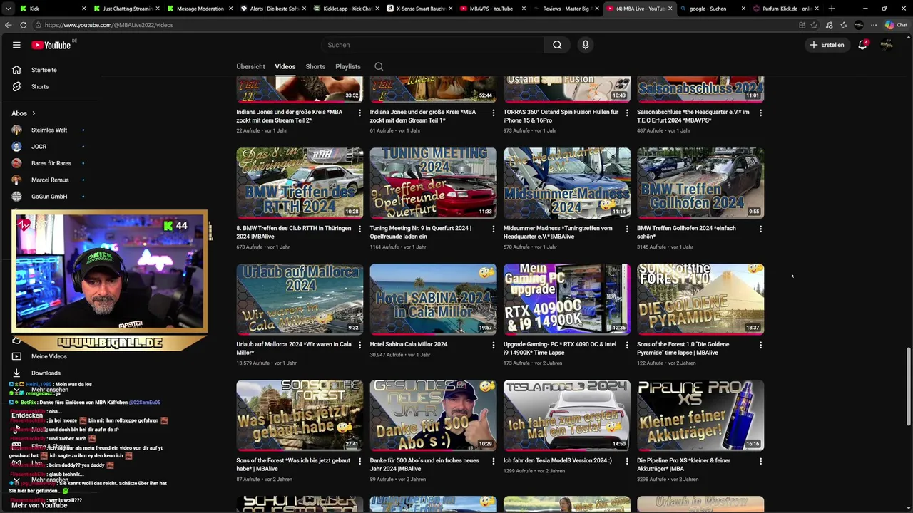Image resolution: width=913 pixels, height=513 pixels.
Task: Expand the Abos subscriptions section
Action: [x=24, y=113]
